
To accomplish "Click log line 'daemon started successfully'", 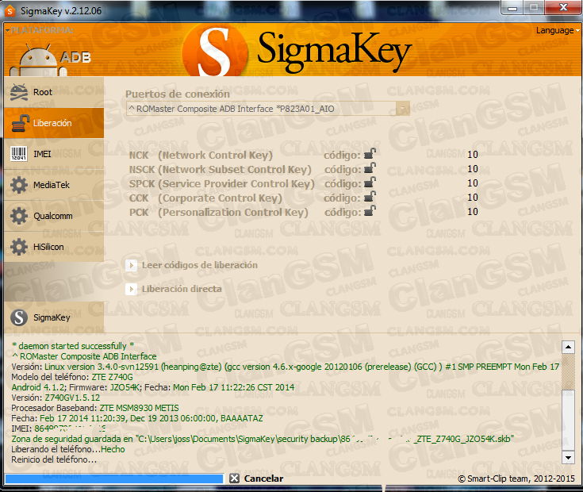I will [73, 346].
